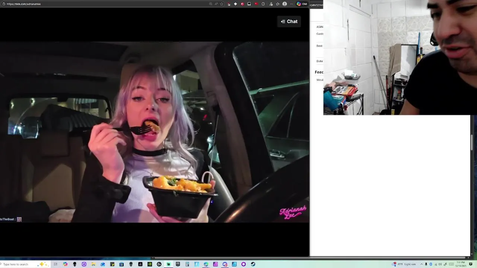Viewport: 477px width, 268px height.
Task: Click the kick.com address bar URL
Action: point(23,4)
